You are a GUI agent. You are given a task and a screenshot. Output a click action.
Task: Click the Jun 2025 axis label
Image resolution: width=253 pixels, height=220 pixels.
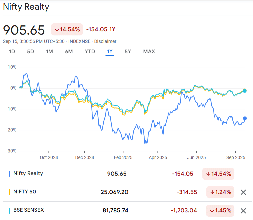(x=196, y=157)
